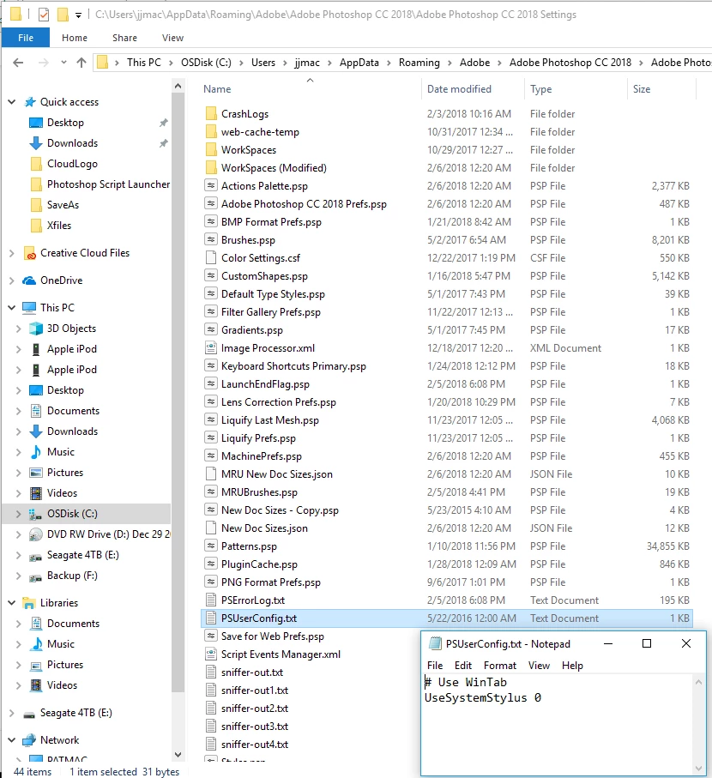Click DVD RW Drive (D:) icon
This screenshot has height=778, width=712.
[x=36, y=534]
